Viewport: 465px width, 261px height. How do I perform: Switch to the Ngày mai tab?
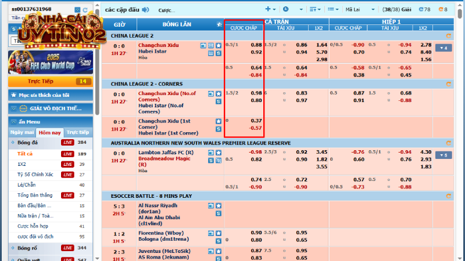[23, 132]
